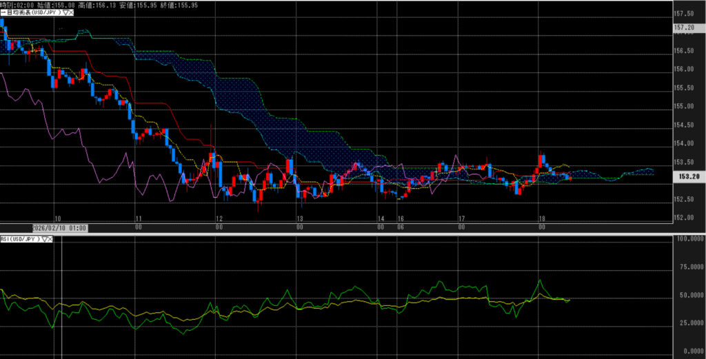Click the date 18 marker on time axis

541,217
